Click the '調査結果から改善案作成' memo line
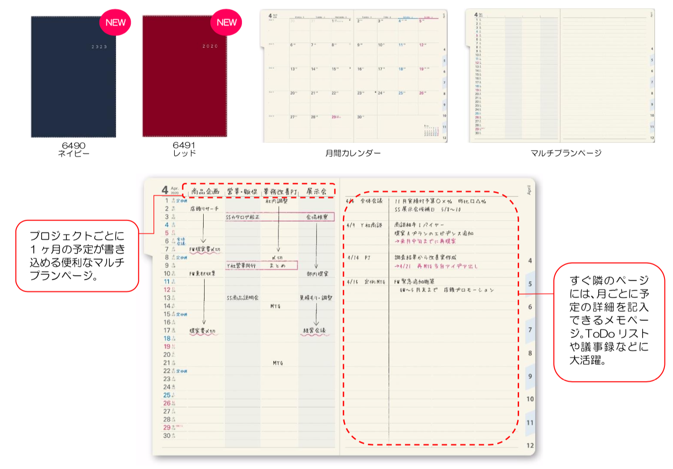Screen dimensions: 673x469 (425, 257)
